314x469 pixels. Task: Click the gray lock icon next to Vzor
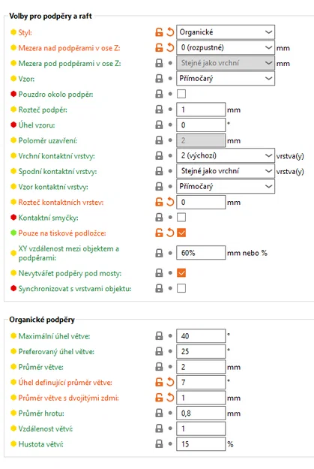(x=159, y=78)
